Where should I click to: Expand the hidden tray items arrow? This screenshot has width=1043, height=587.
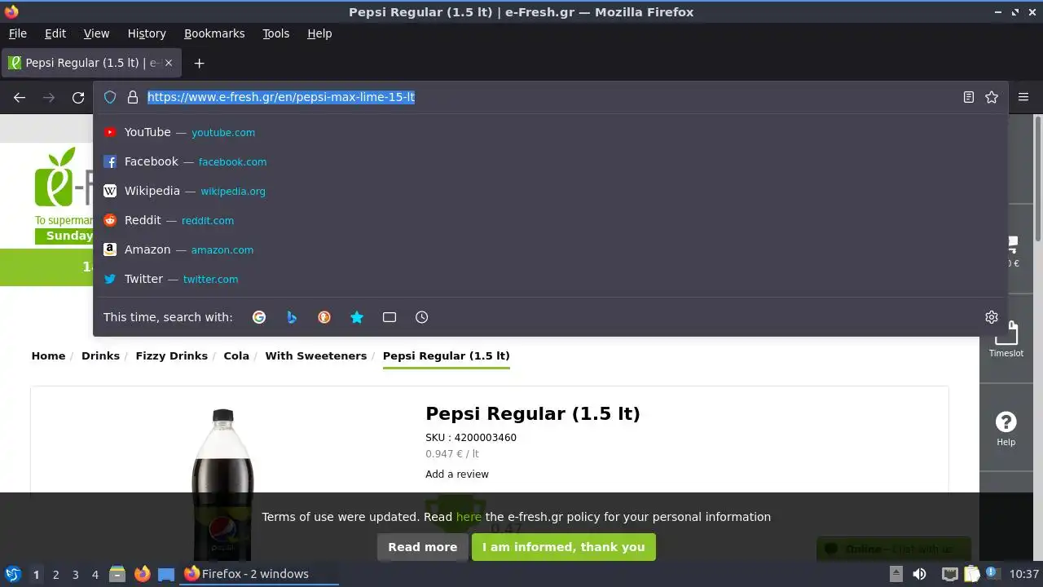896,574
